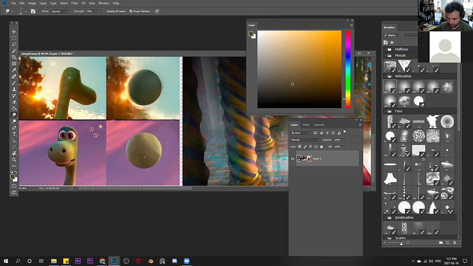Open layer blend mode Normal dropdown
Screen dimensions: 473x266
tap(305, 140)
